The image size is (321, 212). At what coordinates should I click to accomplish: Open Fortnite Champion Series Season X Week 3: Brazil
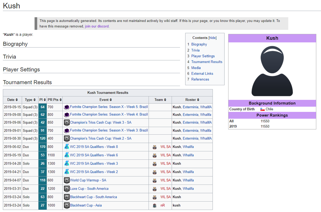109,130
